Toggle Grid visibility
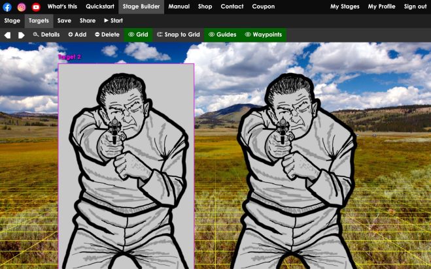 (x=138, y=35)
